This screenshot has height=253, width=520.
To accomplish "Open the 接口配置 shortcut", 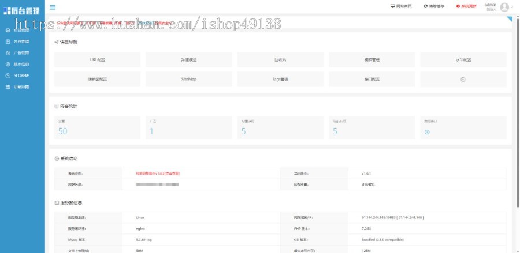I will (x=372, y=80).
